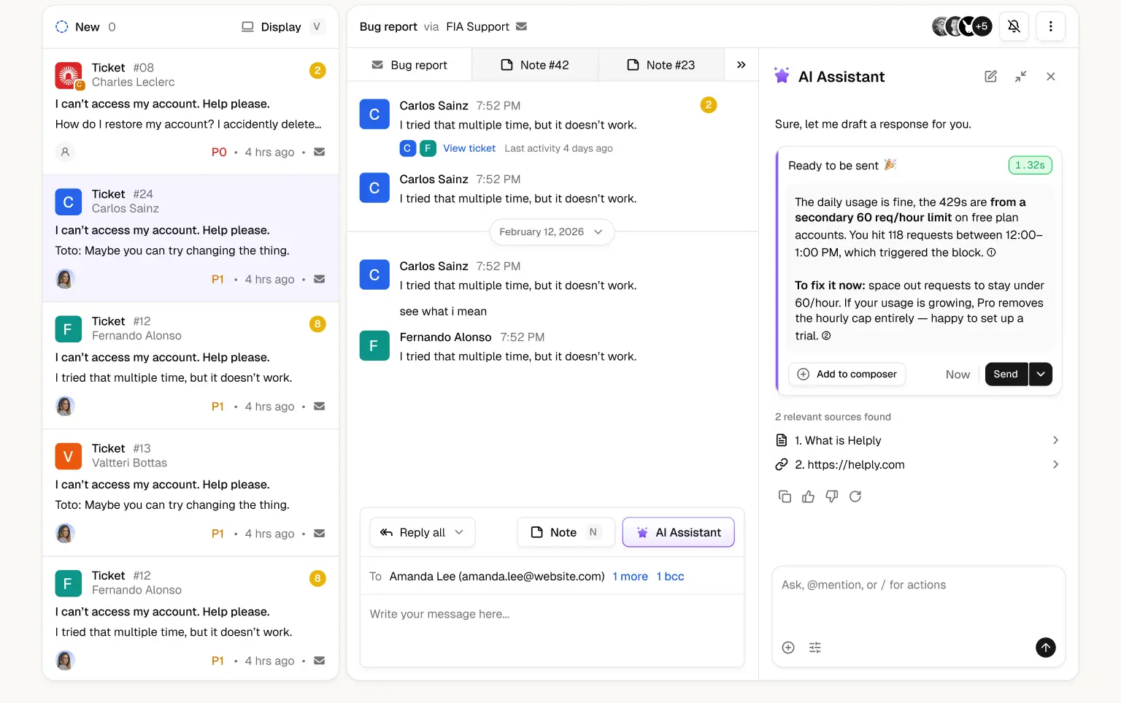Copy the AI response with the copy icon
The image size is (1121, 703).
click(x=785, y=496)
